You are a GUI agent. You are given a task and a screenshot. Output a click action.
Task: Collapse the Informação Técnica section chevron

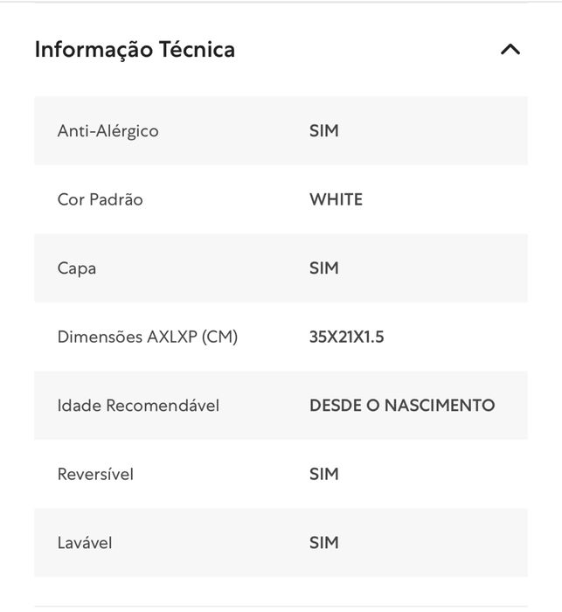click(510, 50)
